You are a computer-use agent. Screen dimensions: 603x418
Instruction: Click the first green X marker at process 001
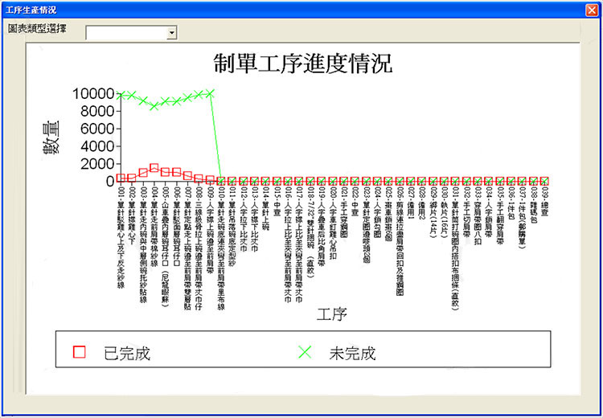point(121,96)
